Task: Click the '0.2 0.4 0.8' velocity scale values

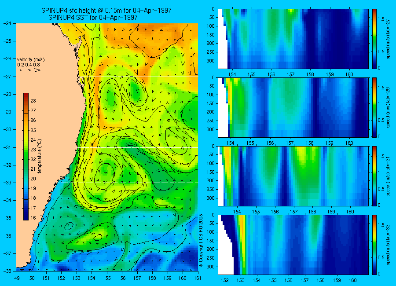Action: (29, 65)
